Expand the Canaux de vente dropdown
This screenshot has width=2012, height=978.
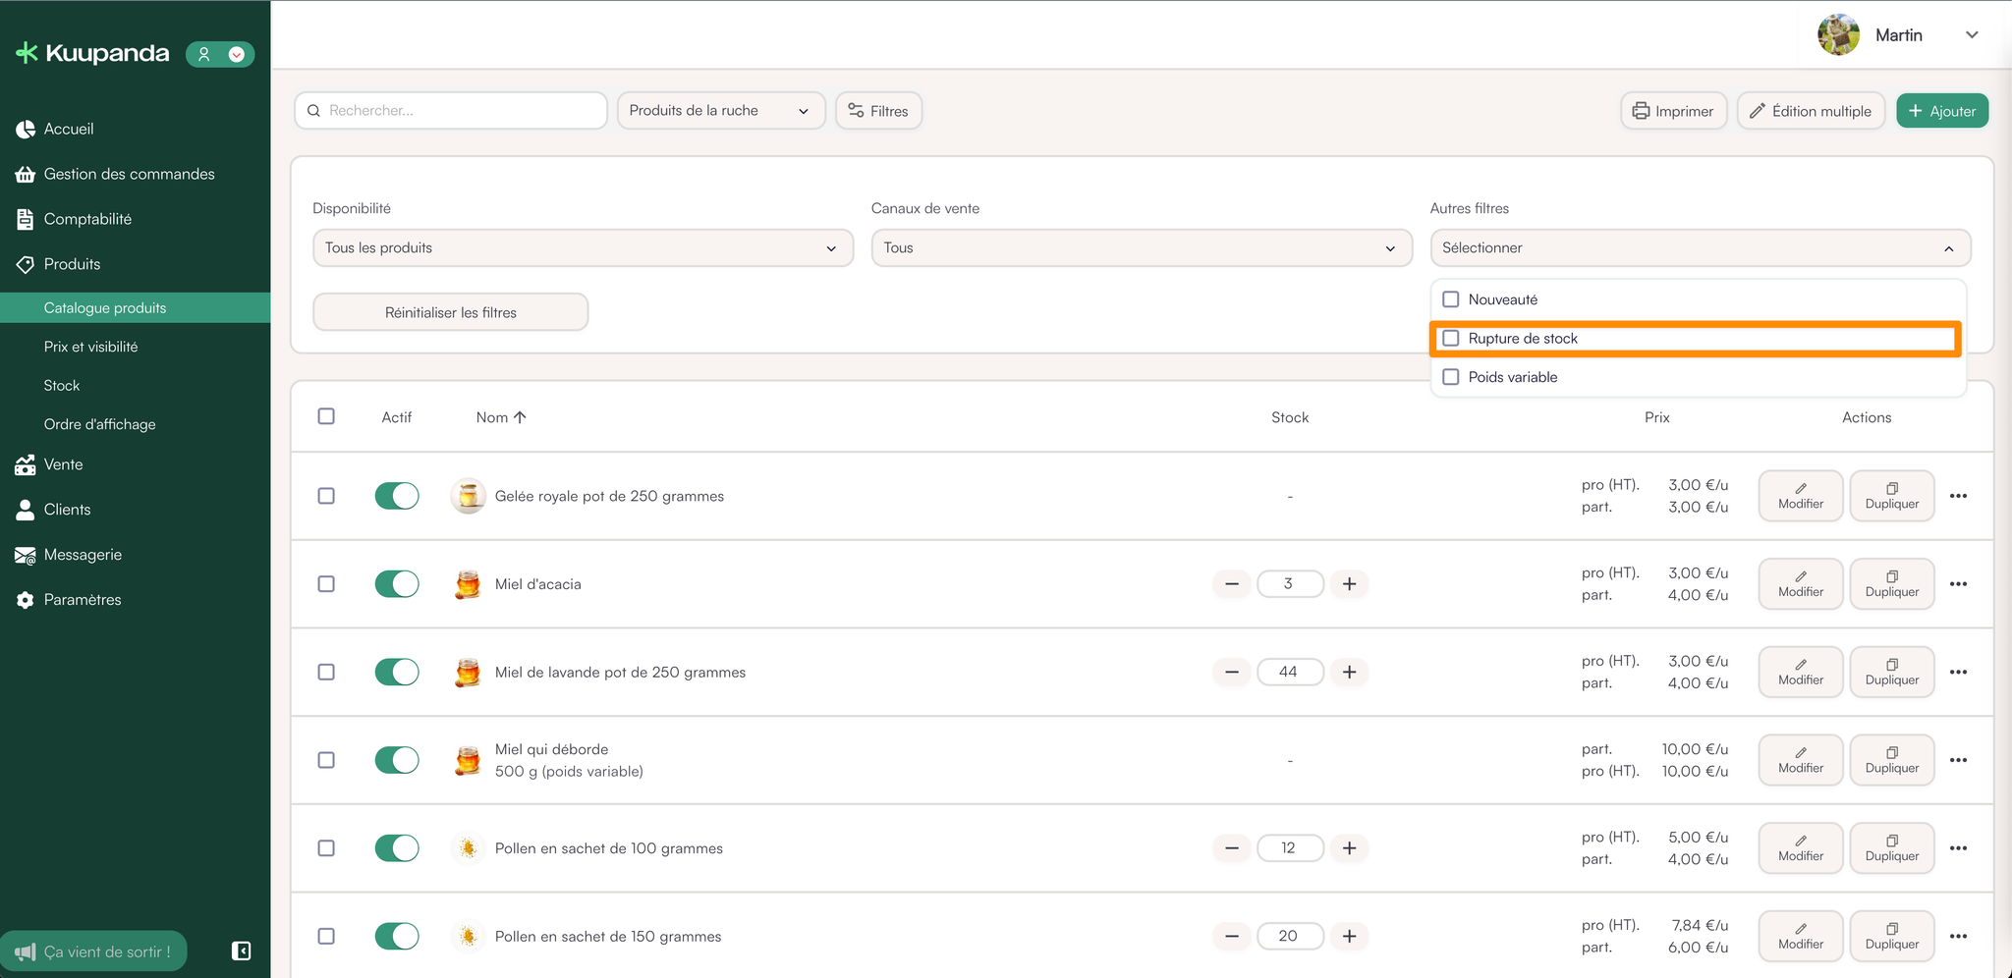[1141, 248]
